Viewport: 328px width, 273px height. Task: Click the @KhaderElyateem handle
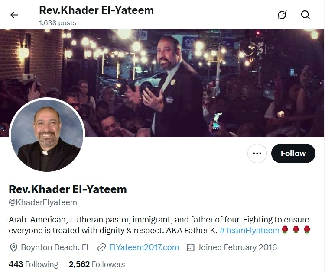pyautogui.click(x=43, y=202)
